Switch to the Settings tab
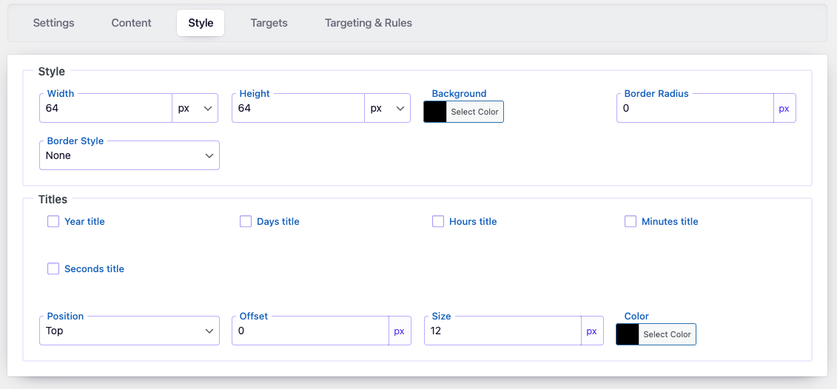The height and width of the screenshot is (389, 837). pyautogui.click(x=53, y=23)
